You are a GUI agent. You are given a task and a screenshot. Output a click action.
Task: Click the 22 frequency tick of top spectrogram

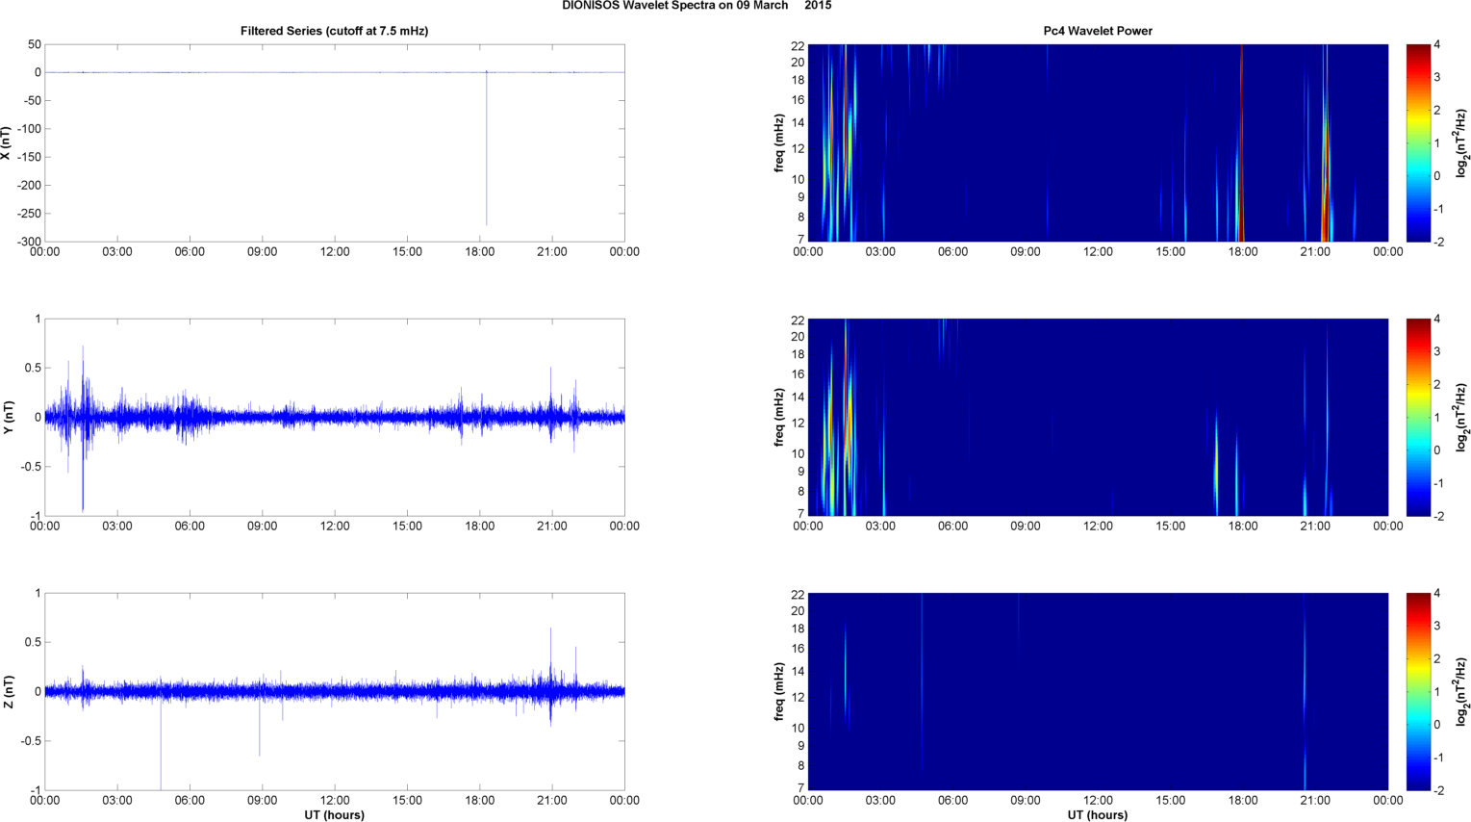(798, 45)
